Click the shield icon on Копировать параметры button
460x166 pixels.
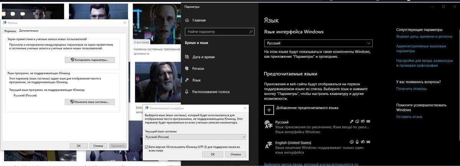[72, 60]
